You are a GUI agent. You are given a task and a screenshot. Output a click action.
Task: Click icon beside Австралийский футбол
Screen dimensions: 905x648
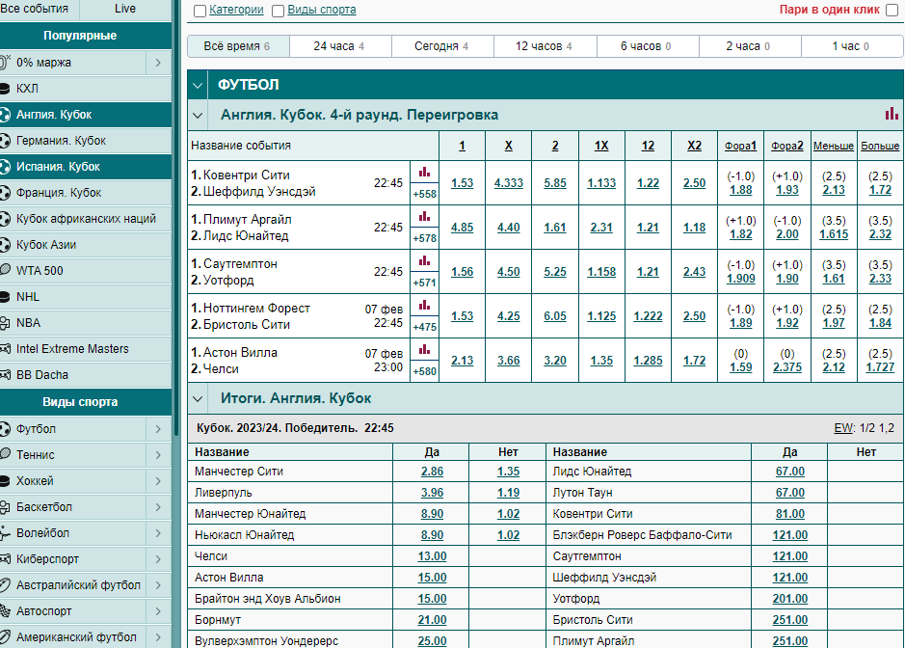click(x=5, y=585)
